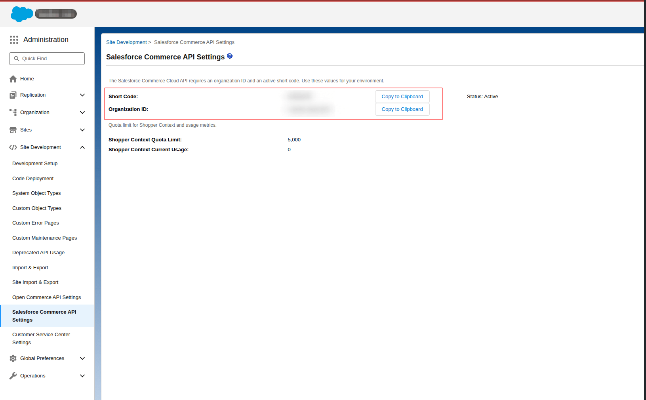
Task: Expand the Replication section
Action: coord(82,95)
